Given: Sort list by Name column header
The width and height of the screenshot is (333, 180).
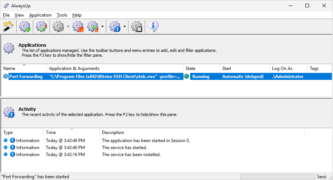Looking at the screenshot, I should click(24, 68).
